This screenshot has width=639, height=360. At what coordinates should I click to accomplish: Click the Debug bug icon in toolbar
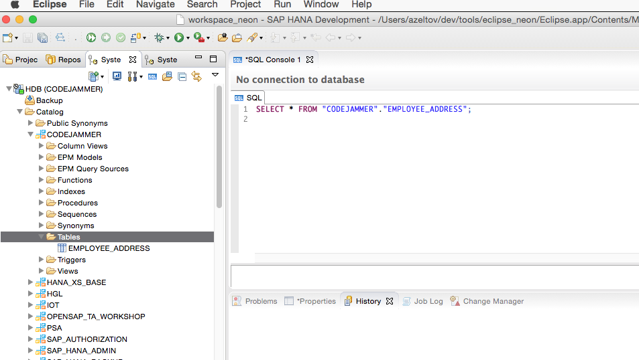(x=158, y=38)
